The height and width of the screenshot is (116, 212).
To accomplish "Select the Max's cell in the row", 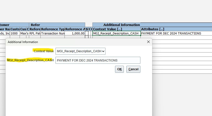I will click(24, 33).
